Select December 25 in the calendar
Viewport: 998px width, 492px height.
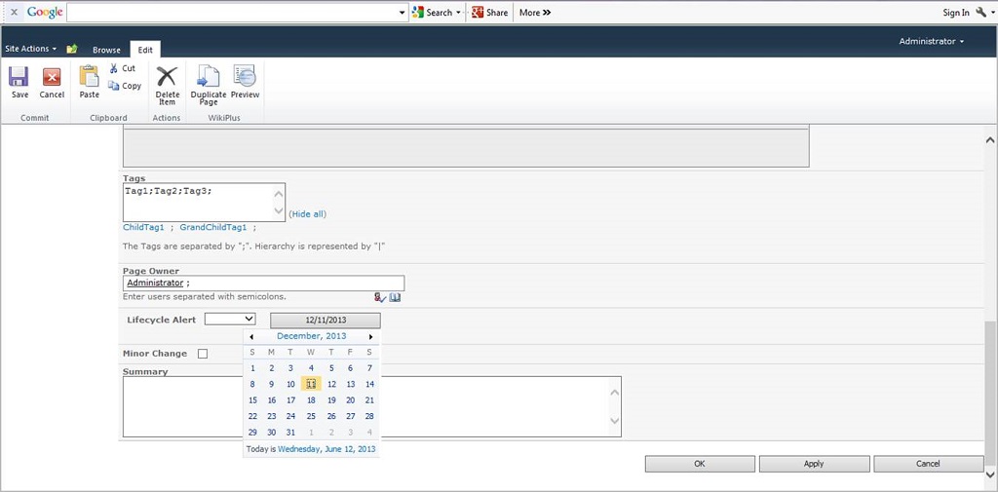coord(311,416)
